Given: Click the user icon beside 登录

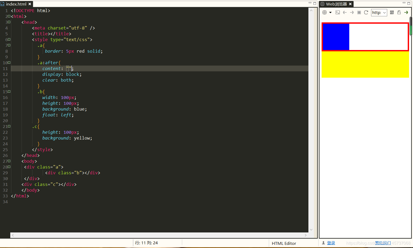Looking at the screenshot, I should (323, 243).
